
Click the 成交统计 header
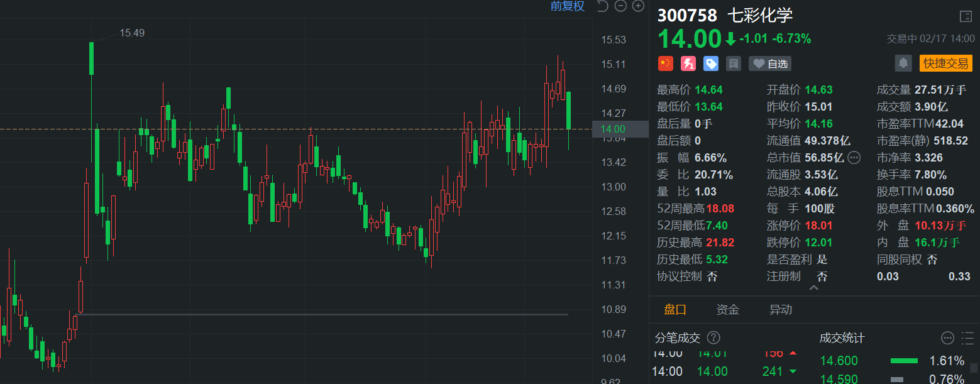(842, 338)
